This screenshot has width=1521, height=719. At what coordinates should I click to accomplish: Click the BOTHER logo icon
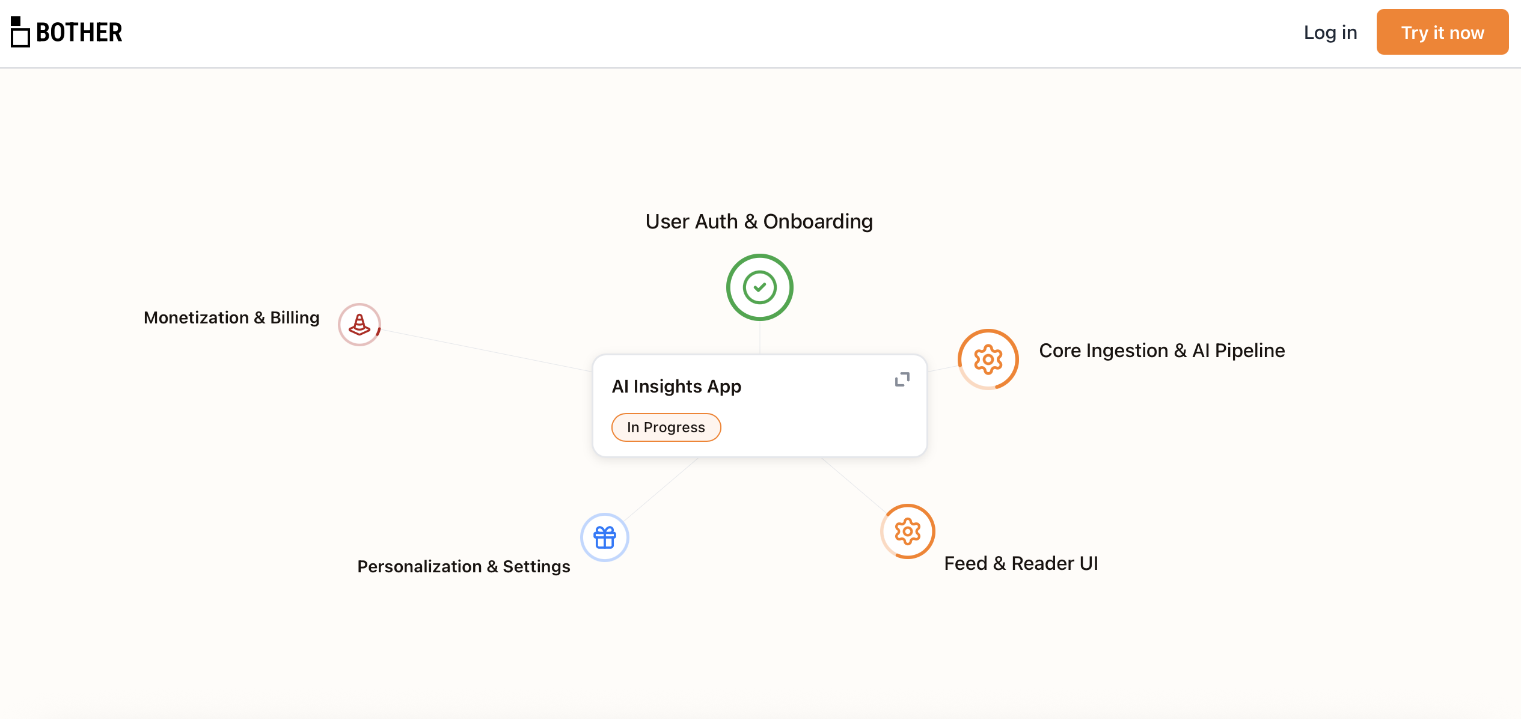(20, 32)
